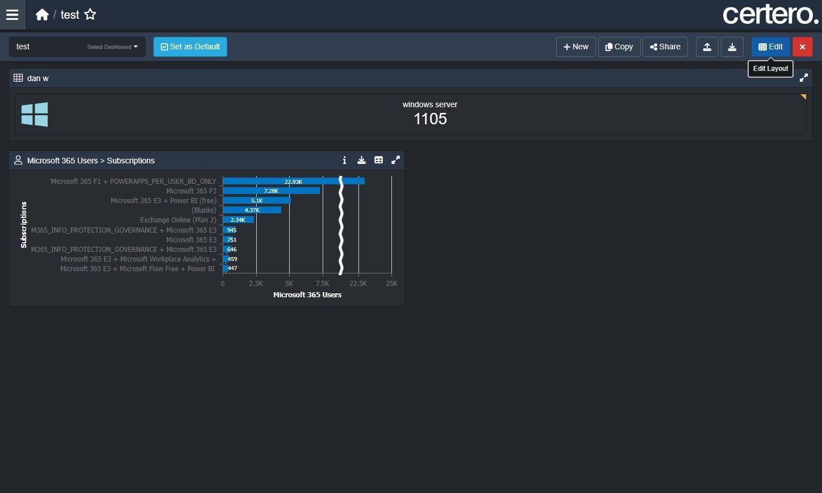Viewport: 822px width, 493px height.
Task: Click the Microsoft 365 E3 + Power BI (free) label
Action: [164, 201]
